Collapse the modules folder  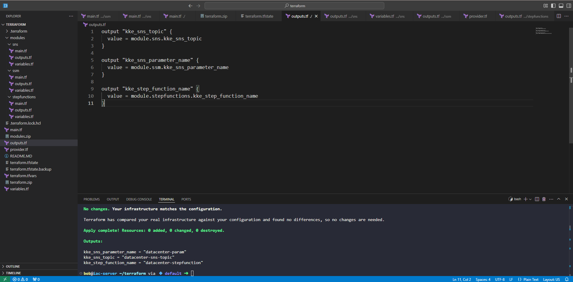pos(17,38)
